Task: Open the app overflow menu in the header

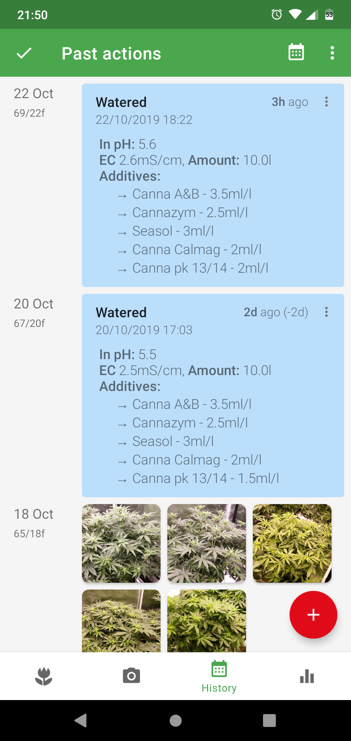Action: tap(332, 53)
